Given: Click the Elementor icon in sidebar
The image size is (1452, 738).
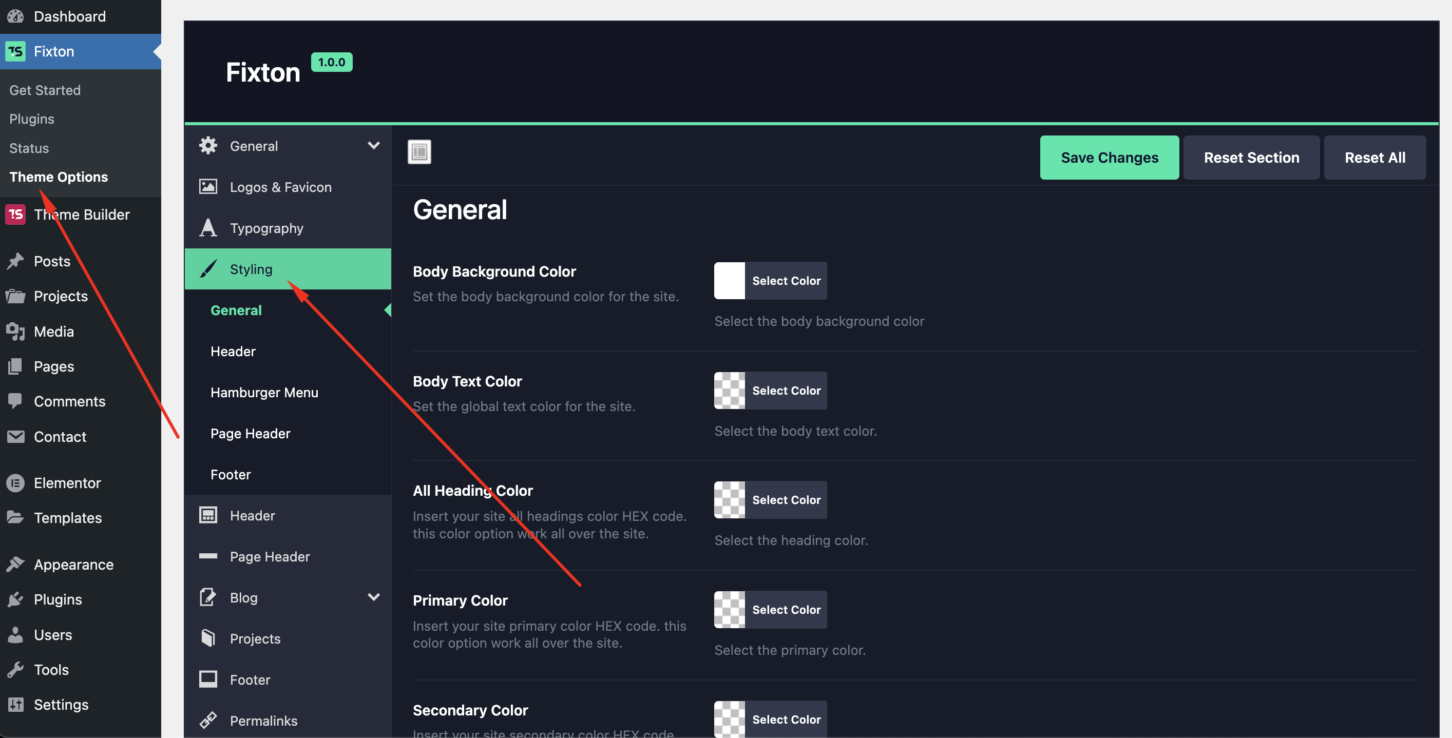Looking at the screenshot, I should pyautogui.click(x=15, y=483).
